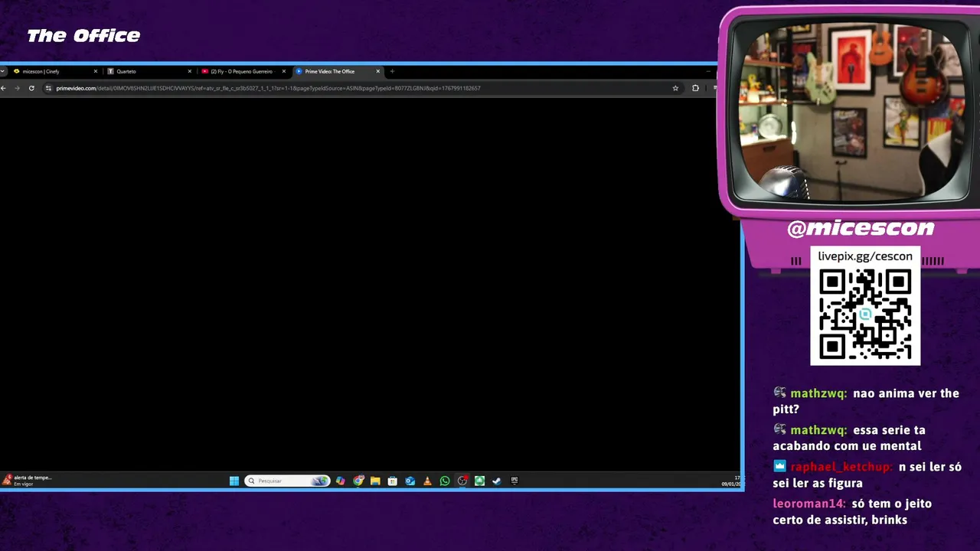Click the livepix.gg/cescon QR code
The width and height of the screenshot is (980, 551).
click(x=865, y=314)
